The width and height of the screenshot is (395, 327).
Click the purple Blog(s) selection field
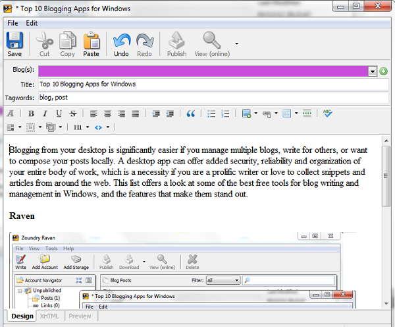click(x=203, y=71)
